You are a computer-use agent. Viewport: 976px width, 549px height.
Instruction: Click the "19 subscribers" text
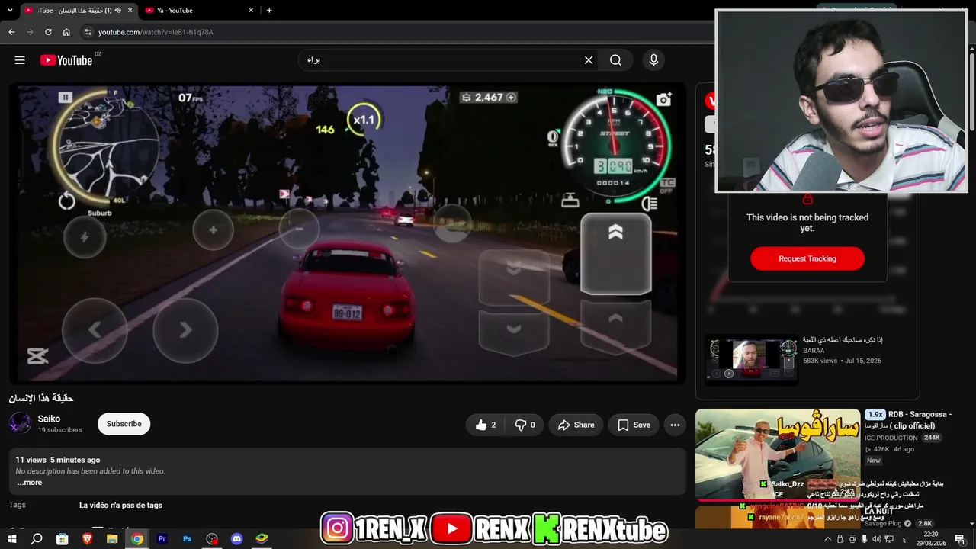pos(60,430)
